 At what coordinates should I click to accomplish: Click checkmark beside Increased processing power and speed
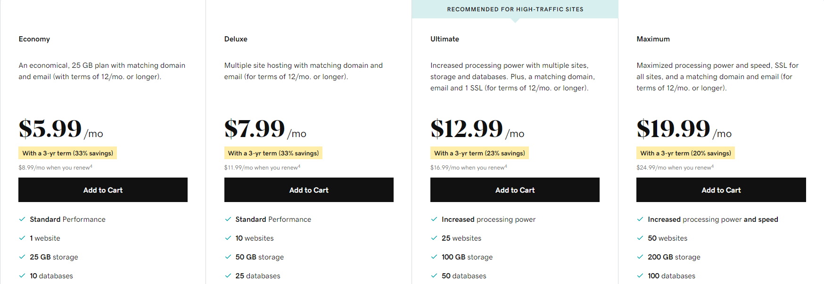tap(640, 219)
